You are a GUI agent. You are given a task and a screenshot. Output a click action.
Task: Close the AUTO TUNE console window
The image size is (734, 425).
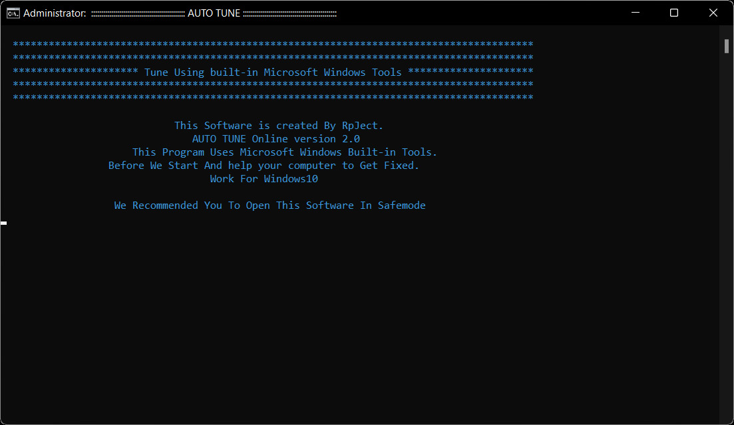(713, 13)
